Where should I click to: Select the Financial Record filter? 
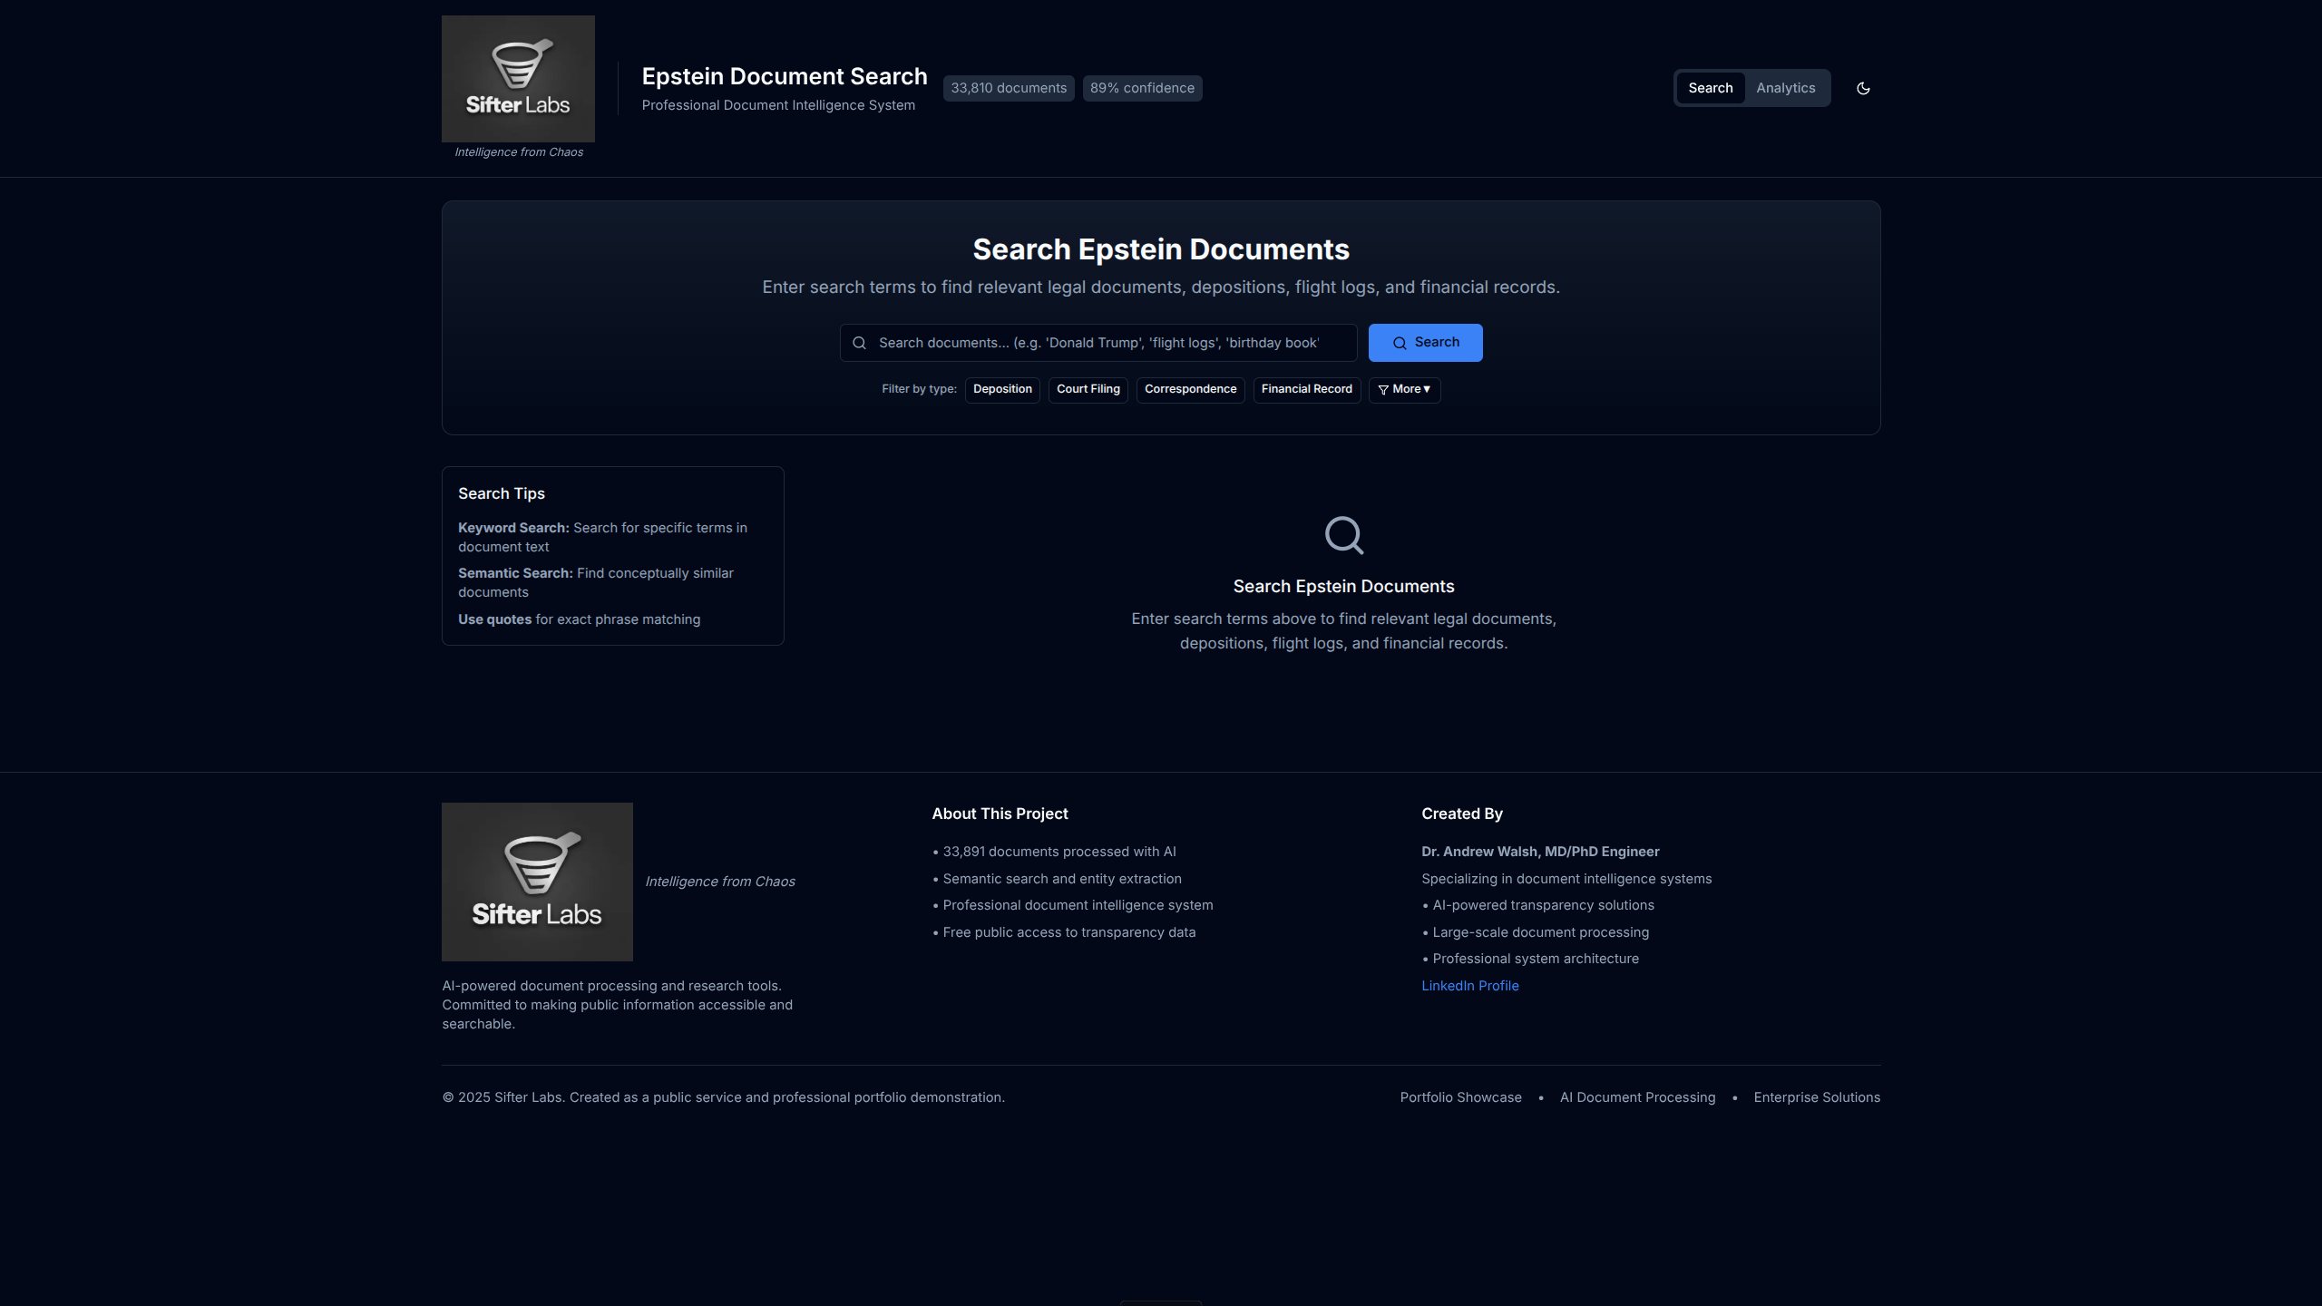point(1306,389)
